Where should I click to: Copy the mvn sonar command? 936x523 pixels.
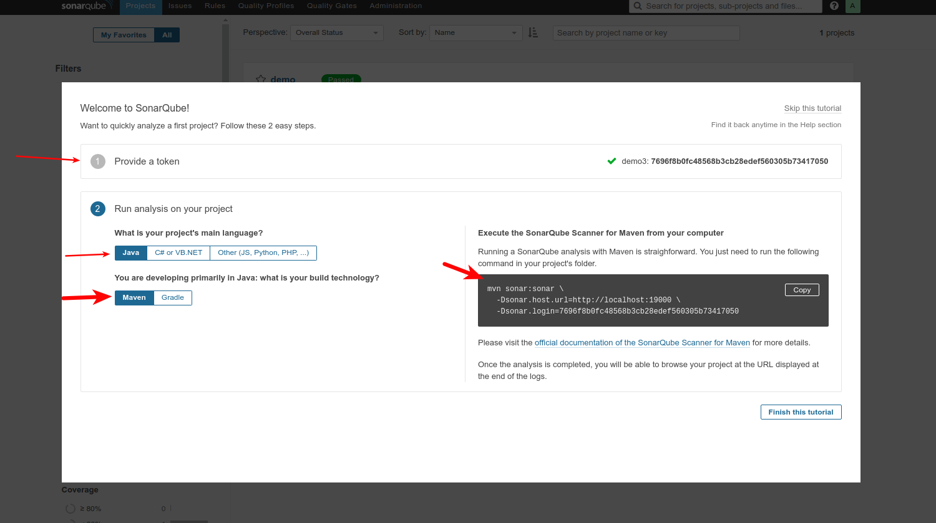pos(802,290)
